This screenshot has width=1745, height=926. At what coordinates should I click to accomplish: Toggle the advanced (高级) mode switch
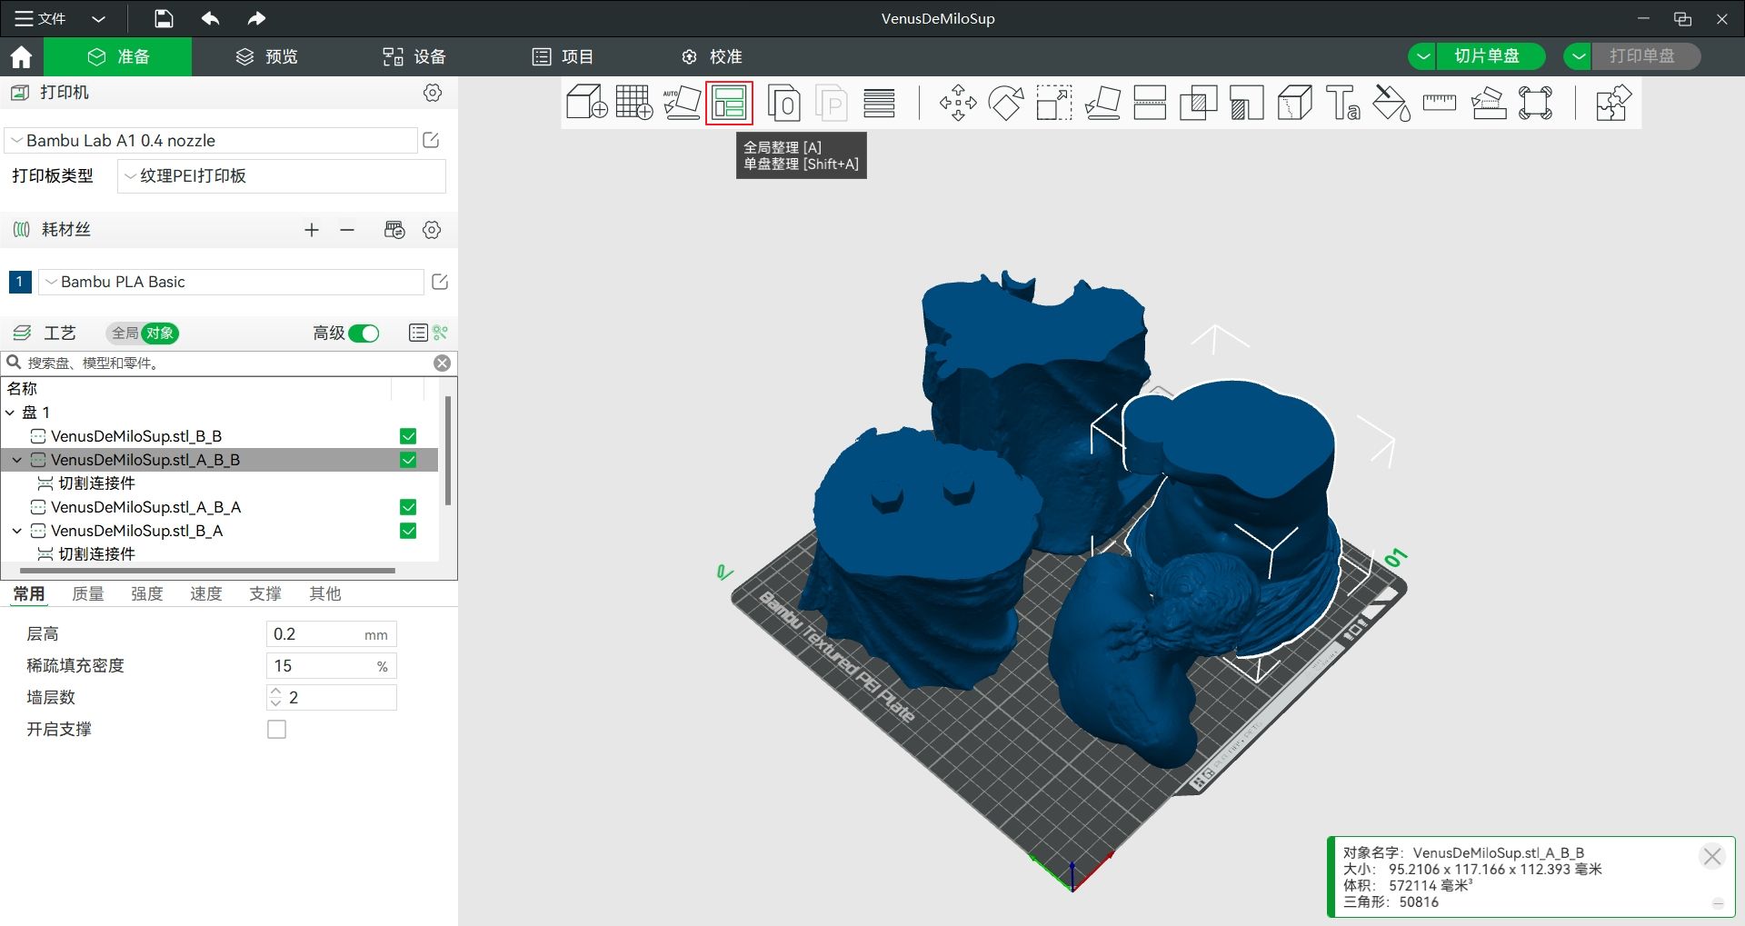[364, 334]
